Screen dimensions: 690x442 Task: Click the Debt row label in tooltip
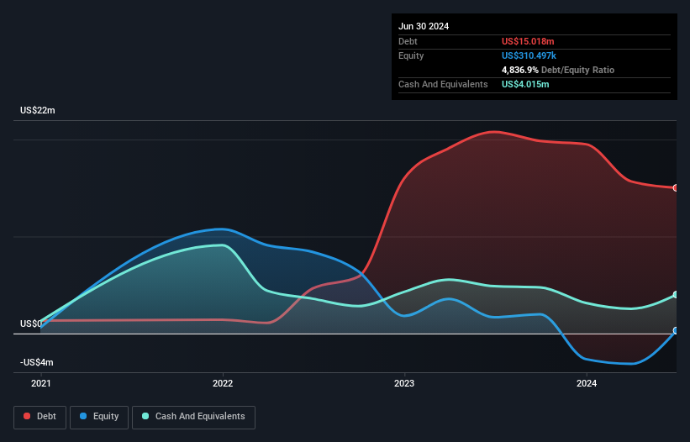click(x=408, y=41)
